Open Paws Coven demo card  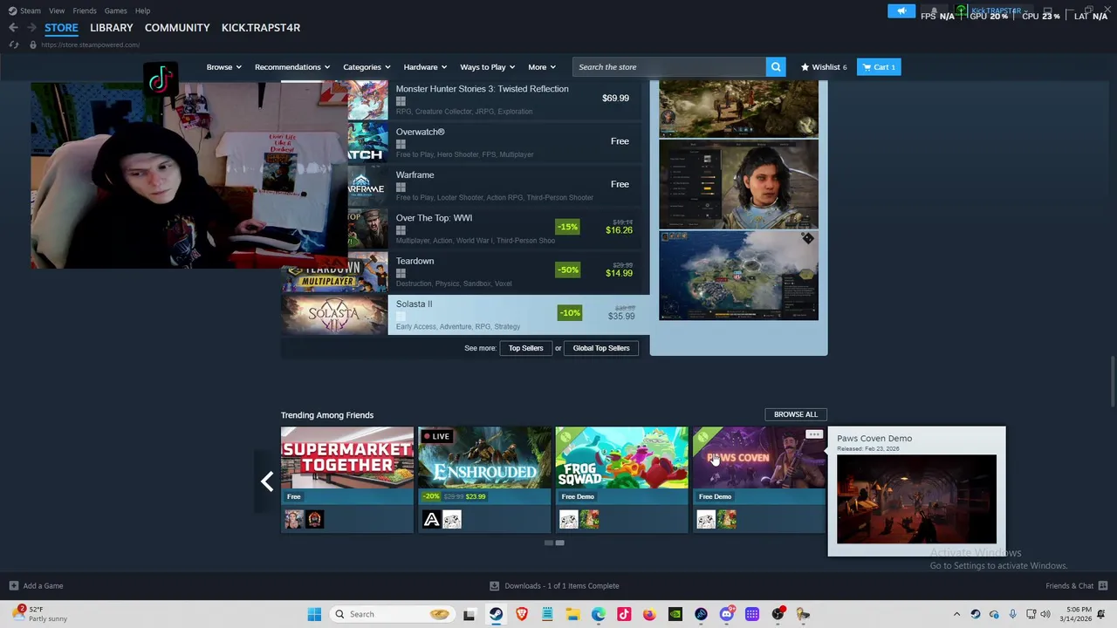click(x=759, y=479)
